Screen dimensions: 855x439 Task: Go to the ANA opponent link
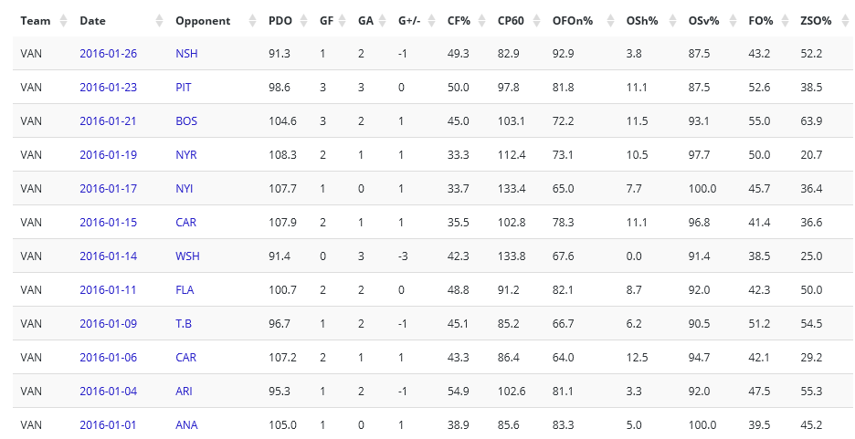pyautogui.click(x=186, y=424)
